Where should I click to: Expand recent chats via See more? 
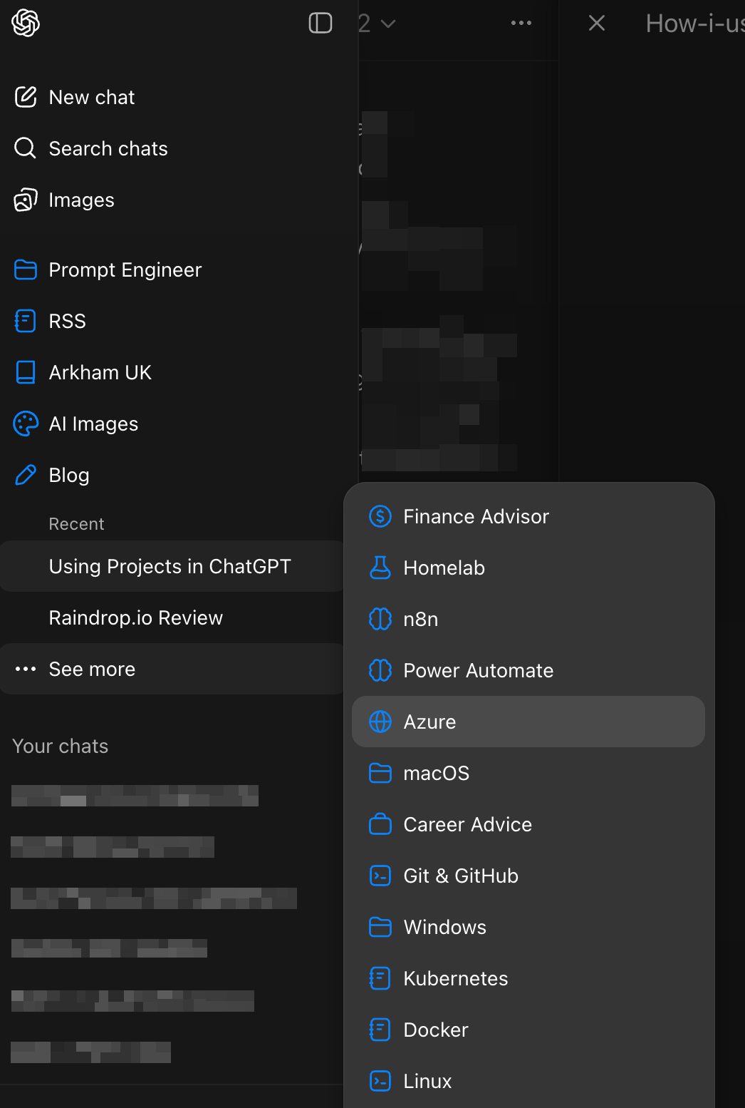pos(91,669)
